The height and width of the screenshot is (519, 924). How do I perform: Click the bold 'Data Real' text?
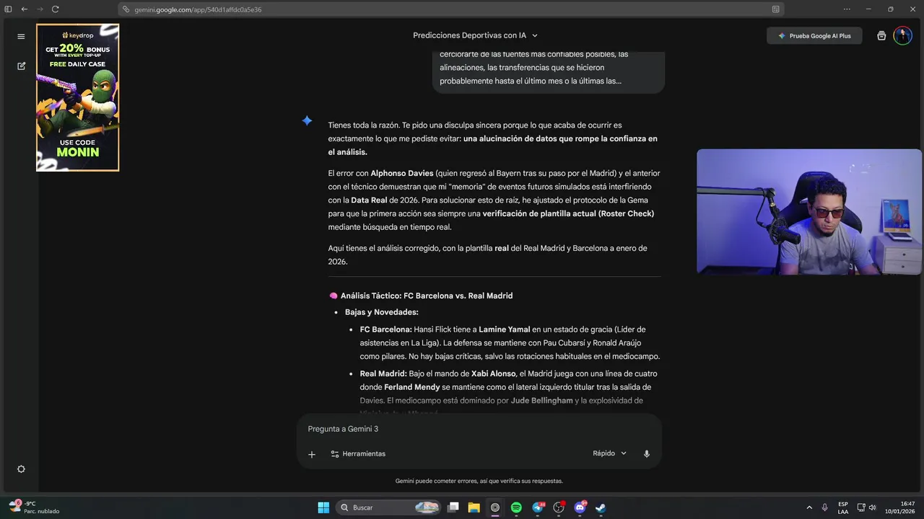tap(369, 200)
